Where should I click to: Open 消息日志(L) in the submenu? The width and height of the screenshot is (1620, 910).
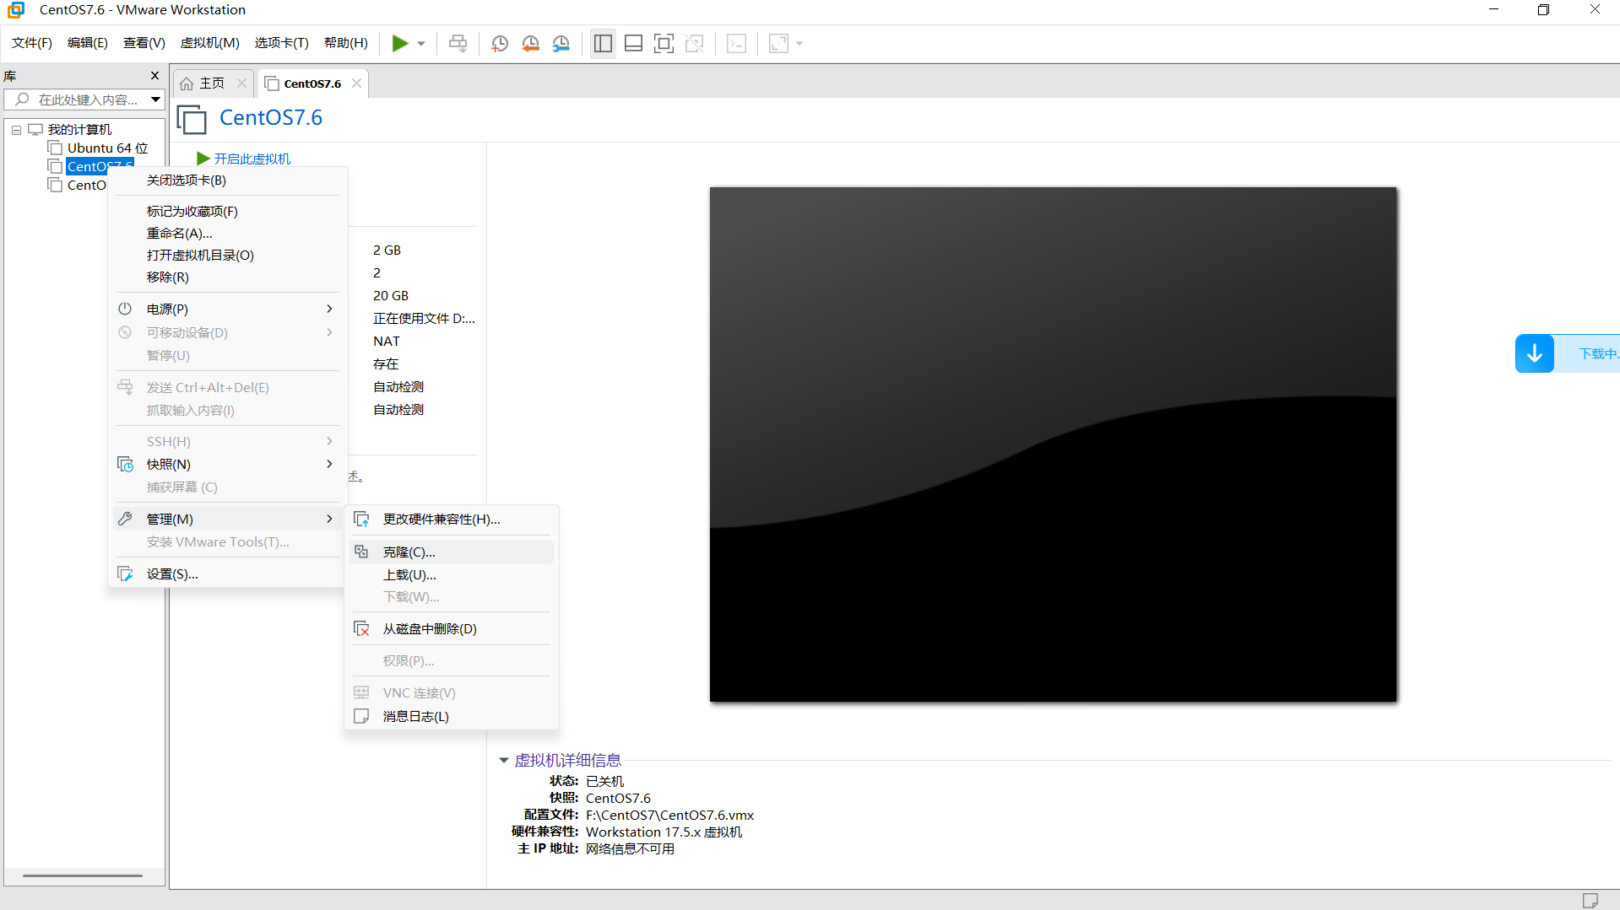[452, 717]
